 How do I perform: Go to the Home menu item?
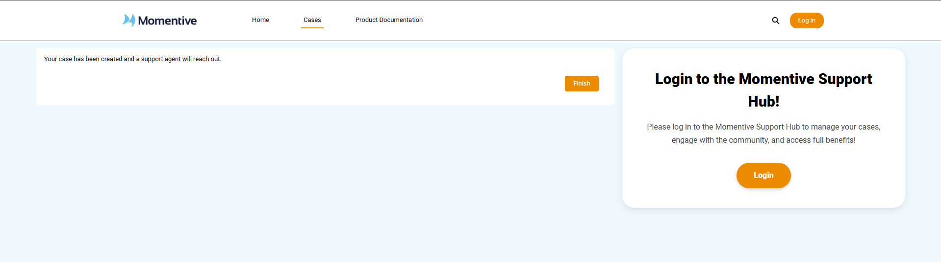coord(260,20)
